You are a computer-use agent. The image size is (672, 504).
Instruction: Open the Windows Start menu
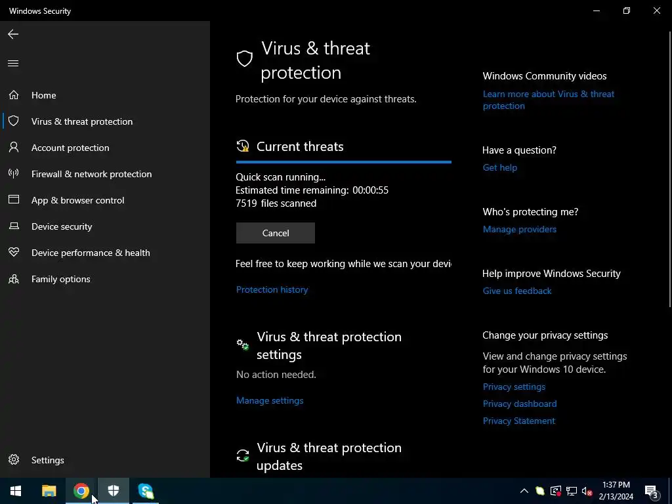point(16,491)
